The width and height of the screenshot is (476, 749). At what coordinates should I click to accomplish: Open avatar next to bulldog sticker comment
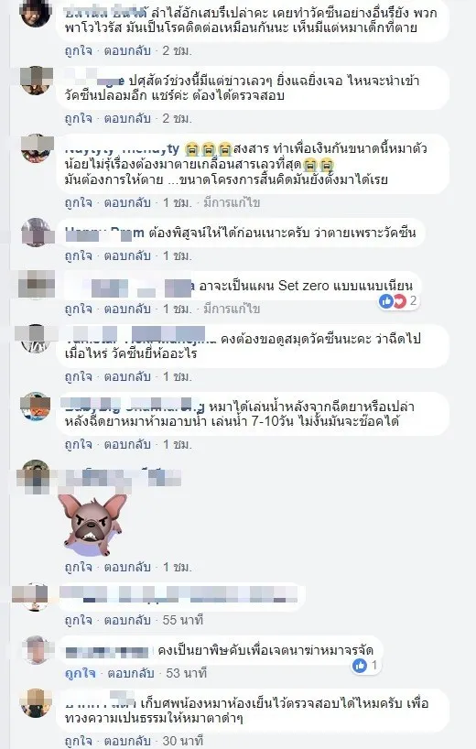(36, 474)
